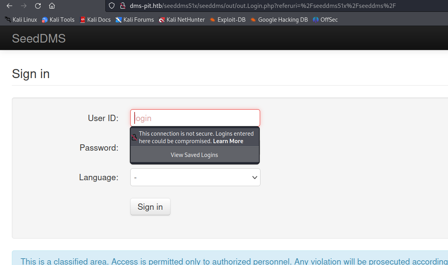Select View Saved Logins option
Image resolution: width=448 pixels, height=265 pixels.
[x=194, y=155]
